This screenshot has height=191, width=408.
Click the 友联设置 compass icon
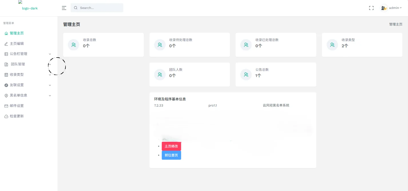[6, 85]
